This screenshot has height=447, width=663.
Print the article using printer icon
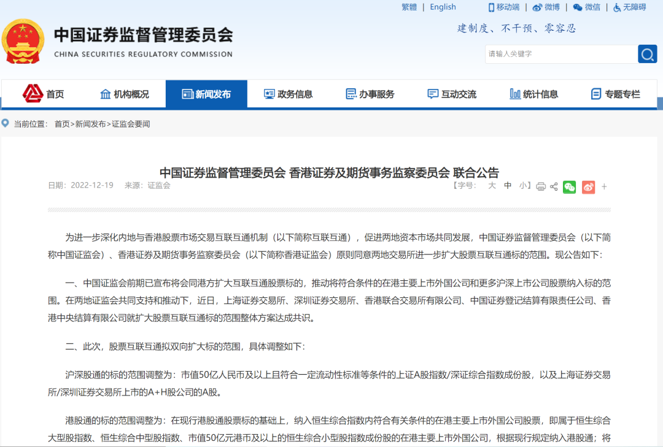[541, 186]
